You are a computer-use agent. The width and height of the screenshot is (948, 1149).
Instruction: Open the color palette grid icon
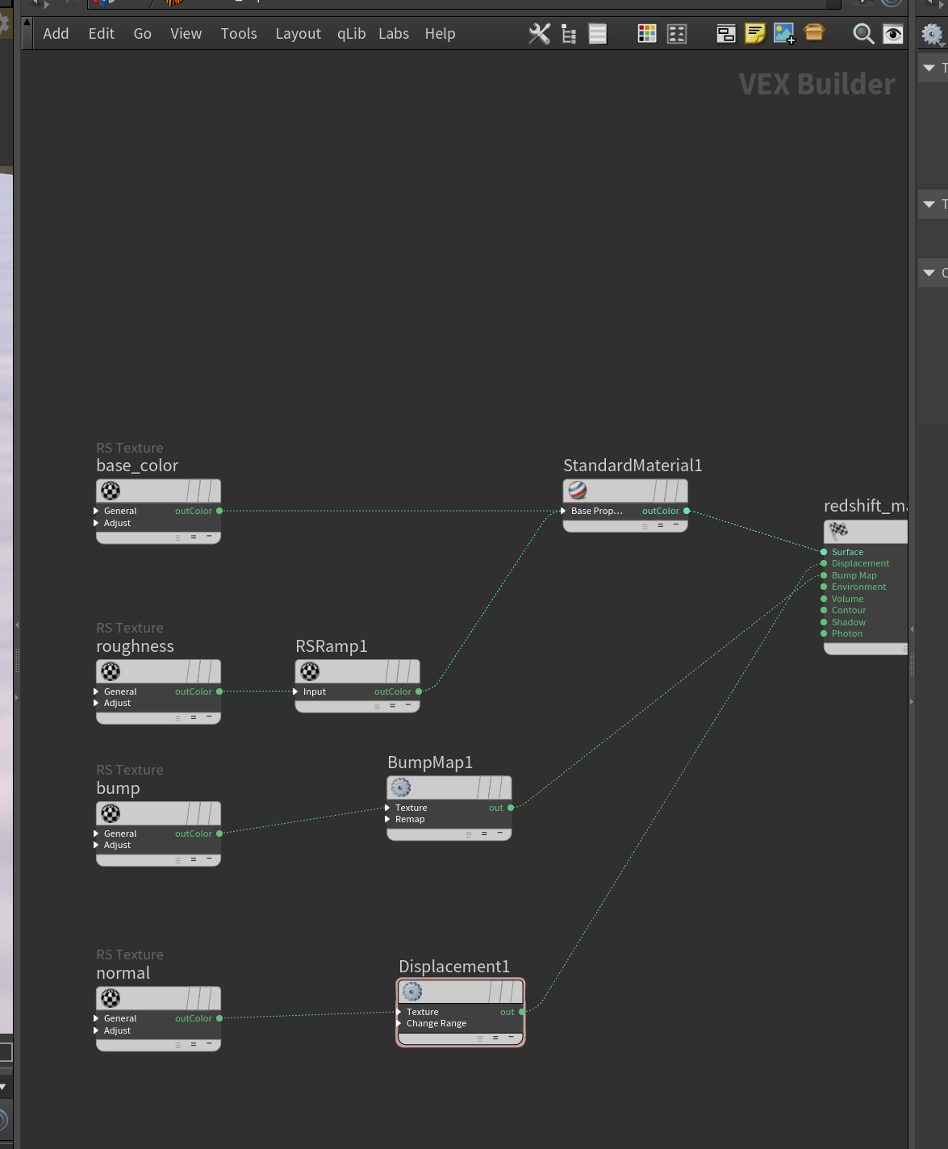(x=647, y=34)
